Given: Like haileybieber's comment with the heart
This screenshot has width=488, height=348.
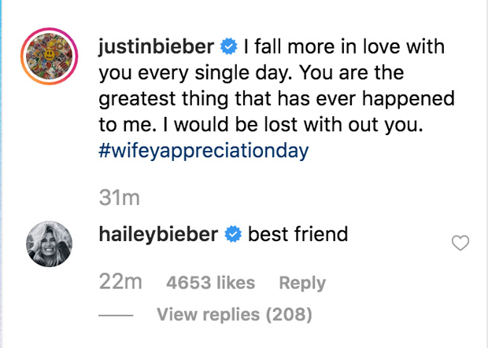Looking at the screenshot, I should pos(460,244).
